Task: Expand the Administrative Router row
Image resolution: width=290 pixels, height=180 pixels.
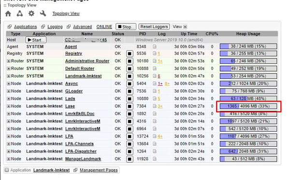Action: click(x=9, y=61)
